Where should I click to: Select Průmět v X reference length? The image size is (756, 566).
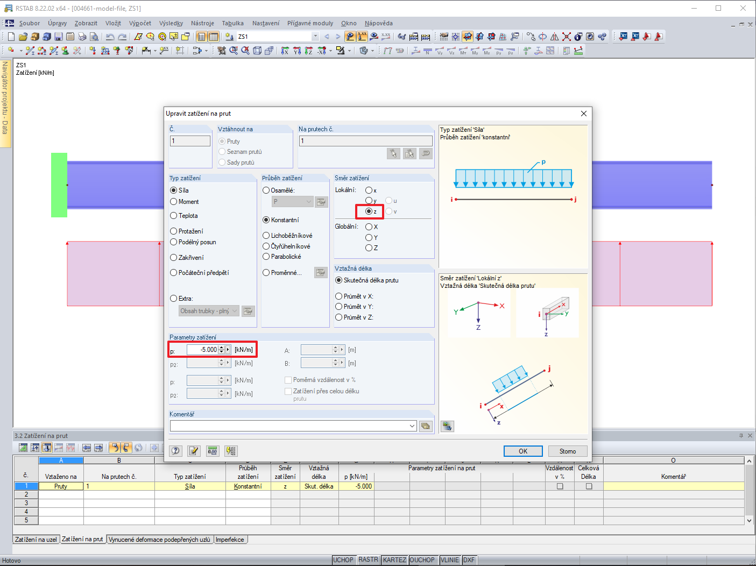[x=354, y=296]
